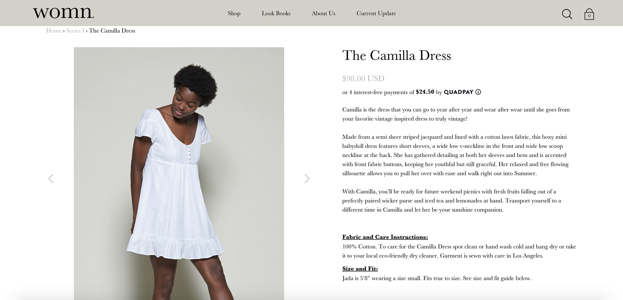Click The Camilla Dress product title
The image size is (623, 300).
click(x=397, y=55)
